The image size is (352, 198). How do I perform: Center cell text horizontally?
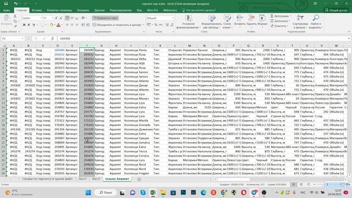[72, 25]
